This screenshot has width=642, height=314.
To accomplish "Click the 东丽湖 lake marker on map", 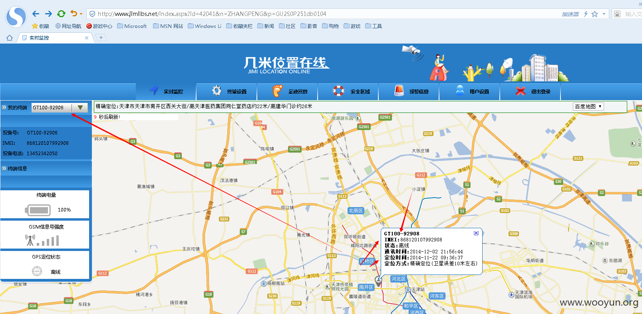I will 605,261.
